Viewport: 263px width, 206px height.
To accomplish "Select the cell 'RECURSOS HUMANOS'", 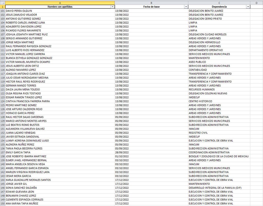I will point(219,89).
